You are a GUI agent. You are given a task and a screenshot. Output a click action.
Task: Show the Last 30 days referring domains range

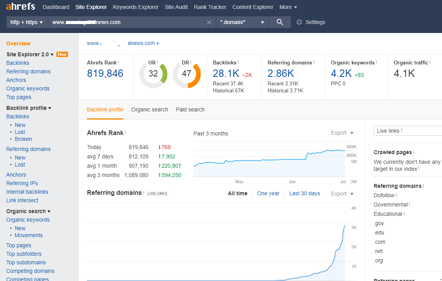[x=305, y=193]
